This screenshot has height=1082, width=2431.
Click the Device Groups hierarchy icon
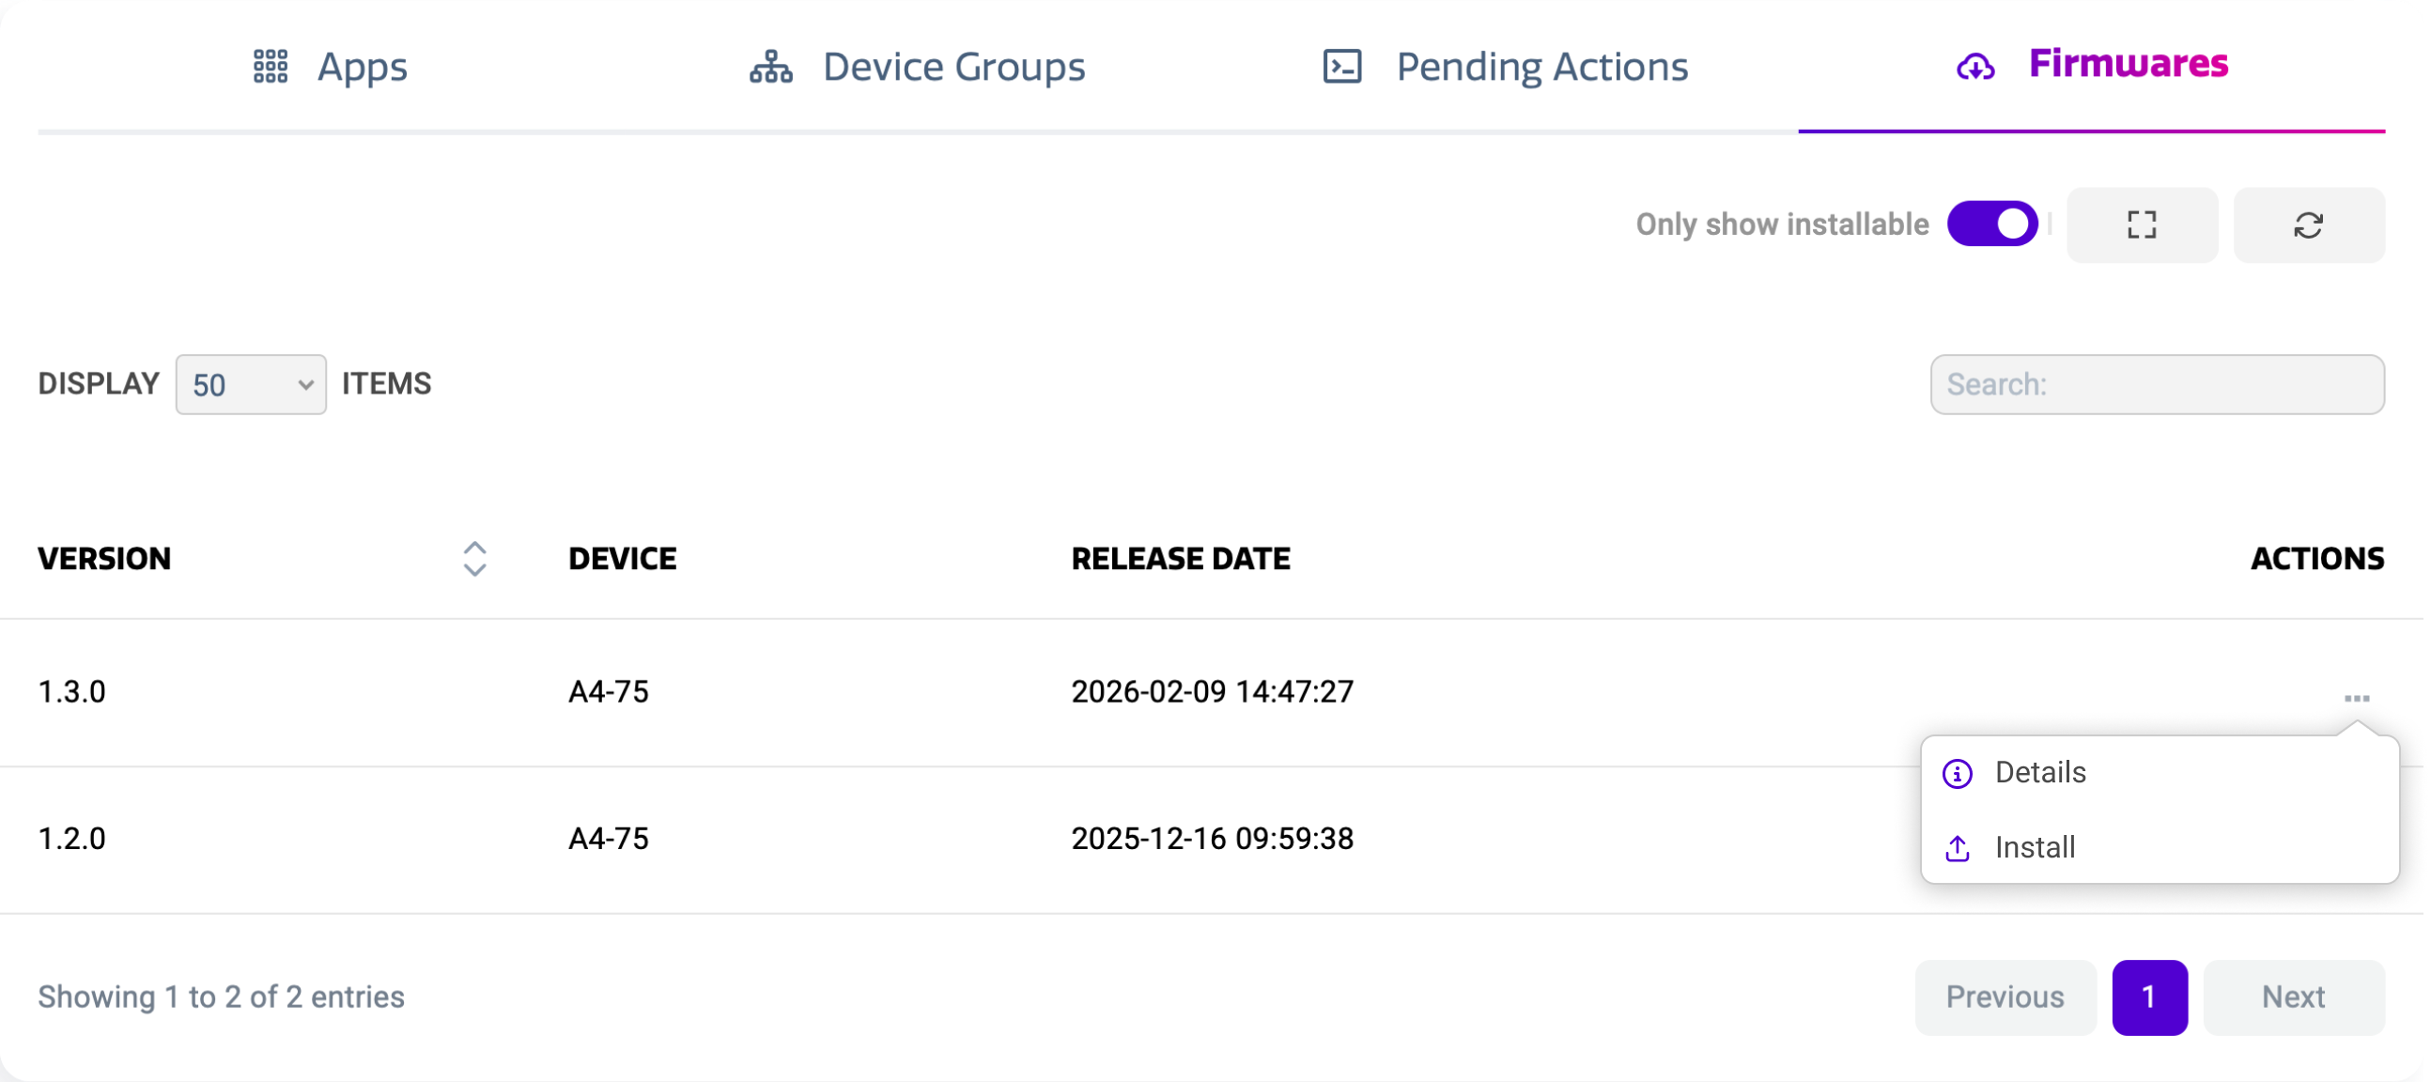pyautogui.click(x=771, y=67)
